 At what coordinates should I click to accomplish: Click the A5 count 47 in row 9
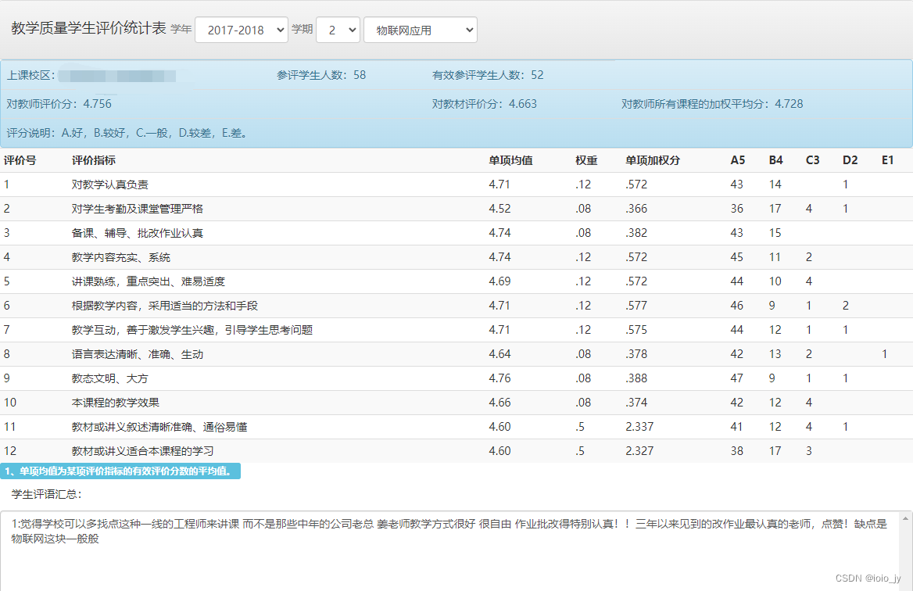(736, 378)
